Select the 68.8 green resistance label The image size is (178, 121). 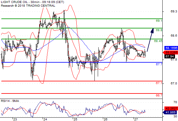[x=159, y=30]
